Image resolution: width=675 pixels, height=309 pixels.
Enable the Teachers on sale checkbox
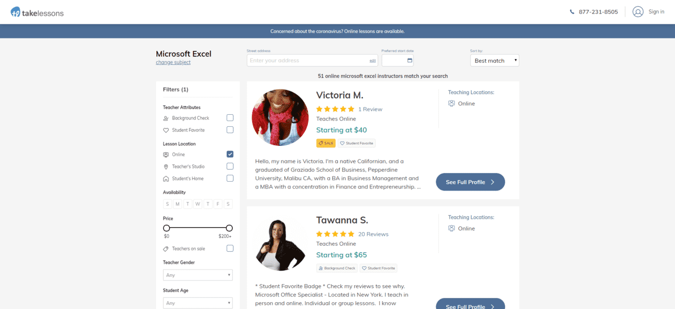point(230,248)
